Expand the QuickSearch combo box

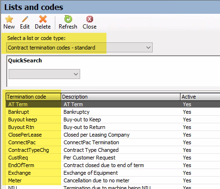[x=44, y=74]
